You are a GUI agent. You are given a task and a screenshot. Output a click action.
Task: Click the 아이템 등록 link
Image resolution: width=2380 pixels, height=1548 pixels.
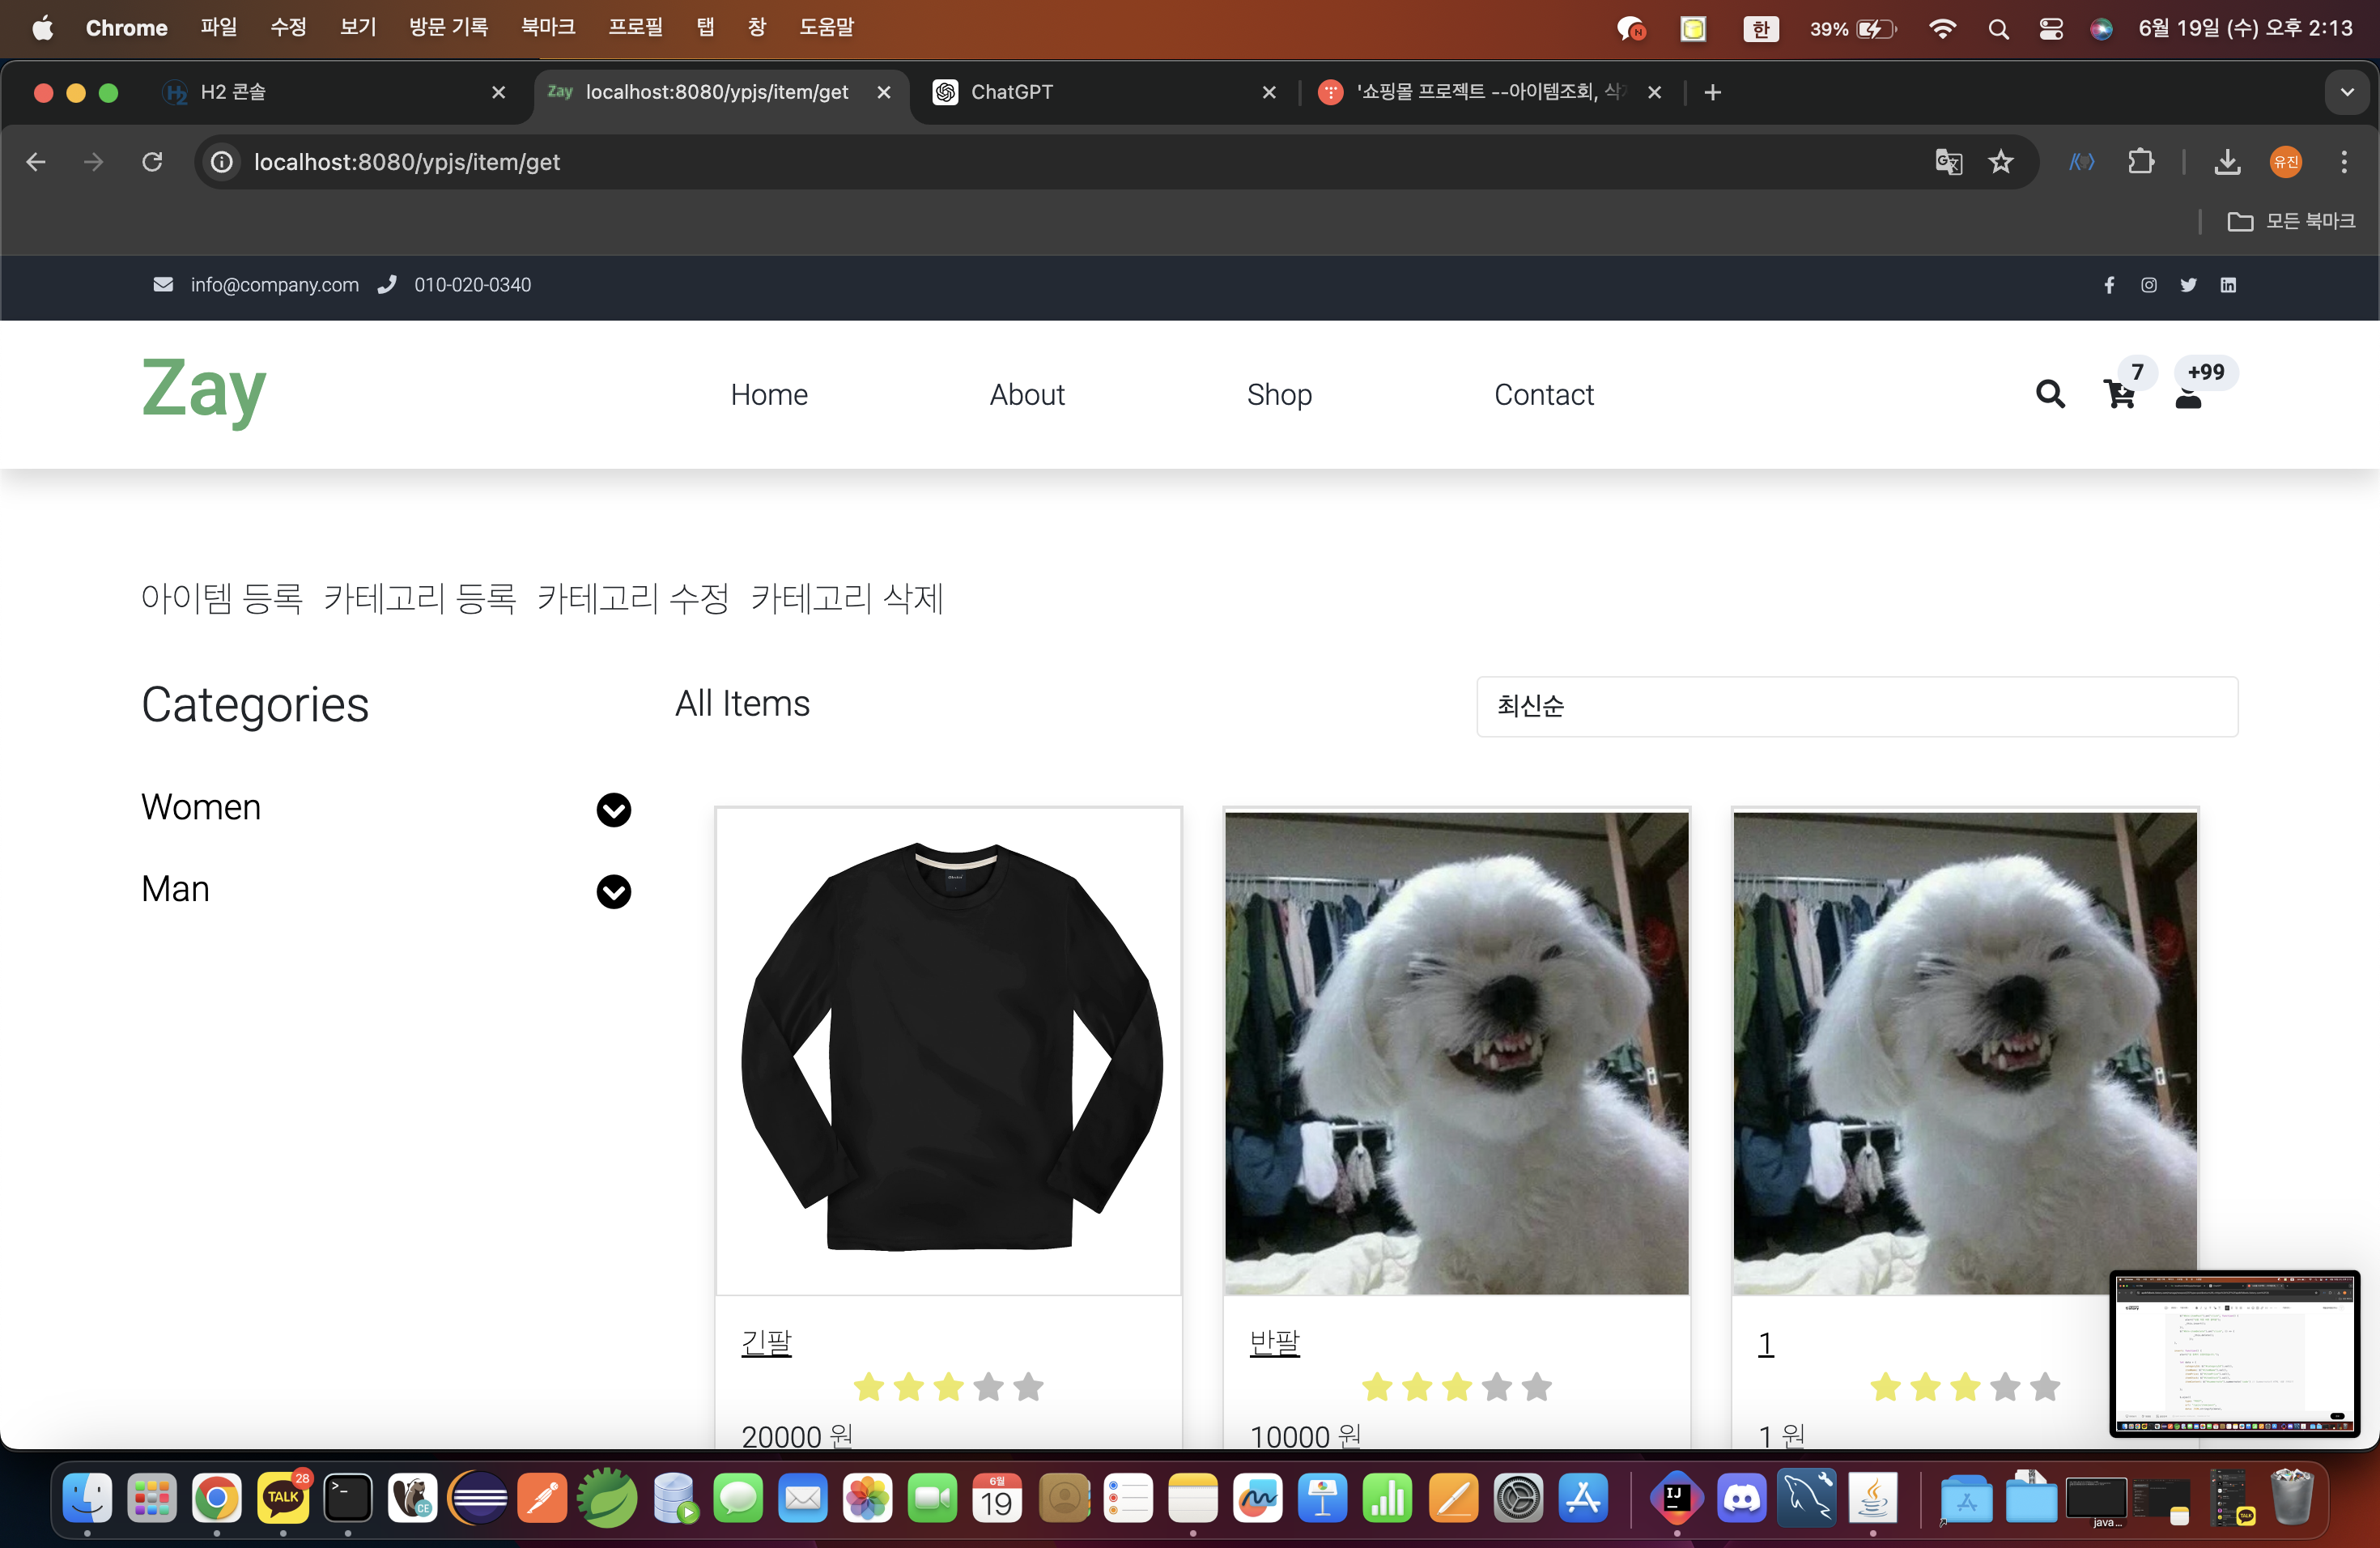[x=221, y=598]
